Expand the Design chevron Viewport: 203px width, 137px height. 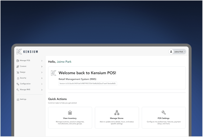(x=42, y=72)
